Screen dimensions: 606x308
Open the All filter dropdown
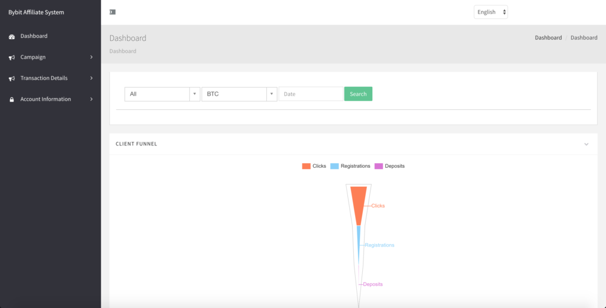[x=162, y=94]
